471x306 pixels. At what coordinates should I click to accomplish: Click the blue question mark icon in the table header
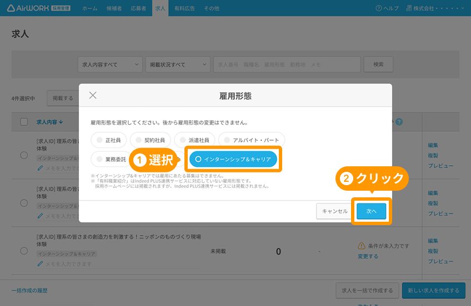point(399,122)
